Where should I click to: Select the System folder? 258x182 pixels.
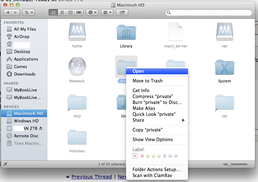(x=225, y=67)
